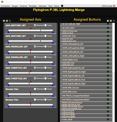Image resolution: width=117 pixels, height=122 pixels.
Task: Click the AXIS_THROTTLE2_SET axis range bar
Action: coord(30,84)
